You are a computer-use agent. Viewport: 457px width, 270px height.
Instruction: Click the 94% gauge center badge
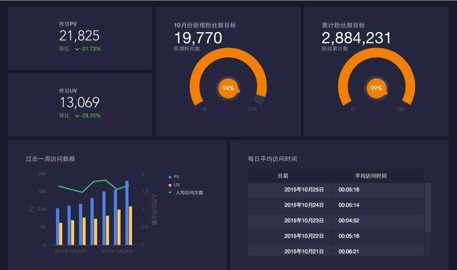coord(228,88)
